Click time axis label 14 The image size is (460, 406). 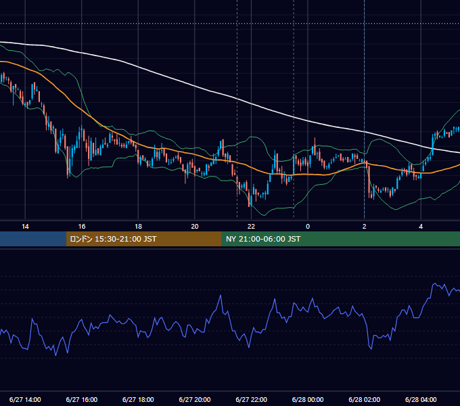pyautogui.click(x=25, y=227)
